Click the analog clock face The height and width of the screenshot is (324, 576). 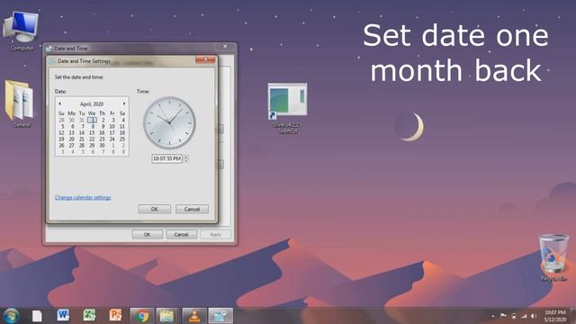point(169,123)
